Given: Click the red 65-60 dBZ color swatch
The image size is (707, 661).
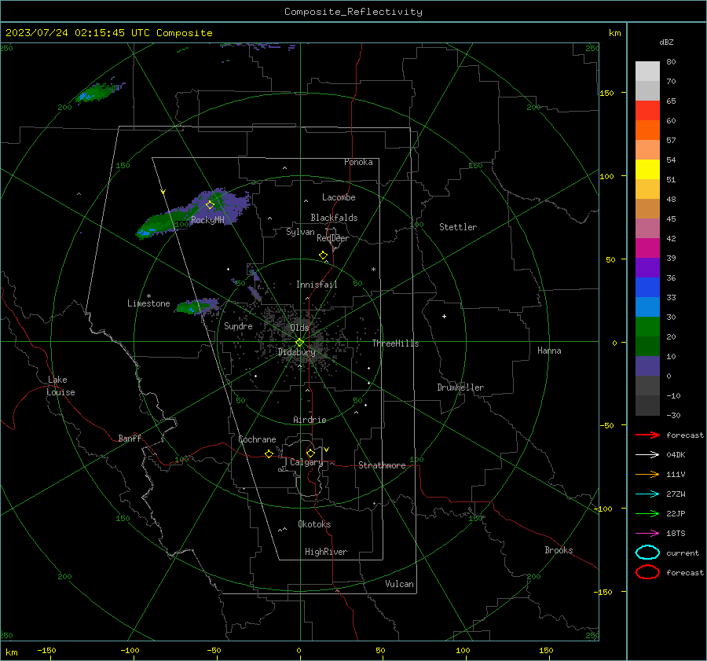Looking at the screenshot, I should 647,111.
